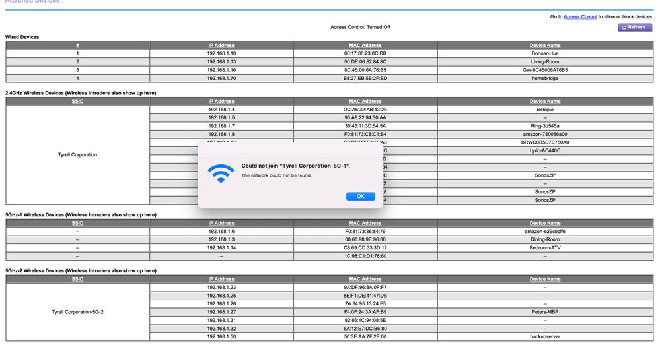This screenshot has width=660, height=347.
Task: Click the Tyrell Corporation-5G-2 SSID cell
Action: pyautogui.click(x=77, y=312)
